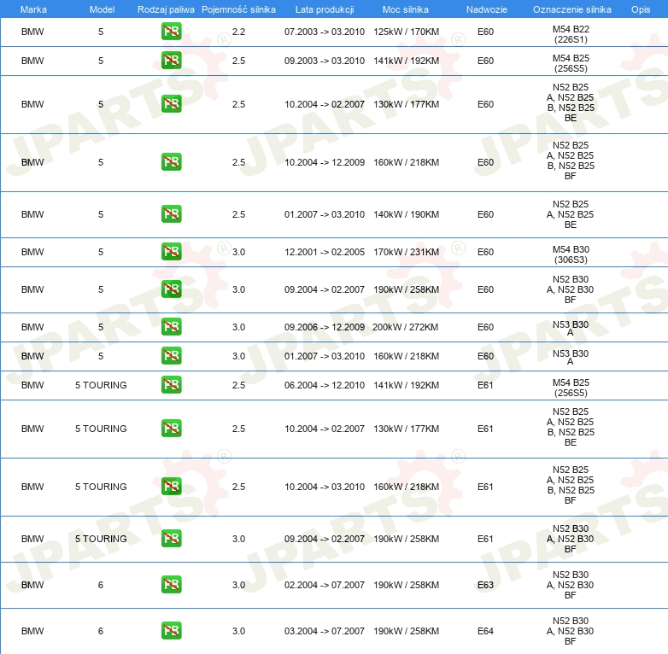Select the E63 body cell
The image size is (668, 654).
tap(485, 585)
